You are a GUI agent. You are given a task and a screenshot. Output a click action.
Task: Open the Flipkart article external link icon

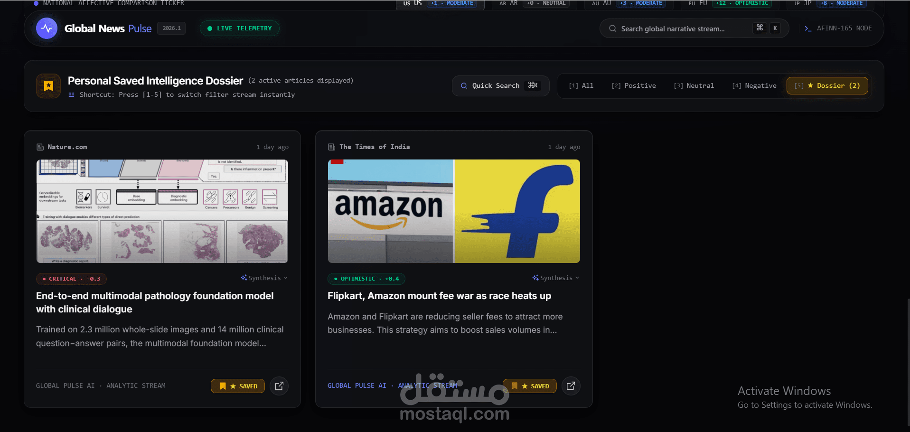(x=571, y=386)
